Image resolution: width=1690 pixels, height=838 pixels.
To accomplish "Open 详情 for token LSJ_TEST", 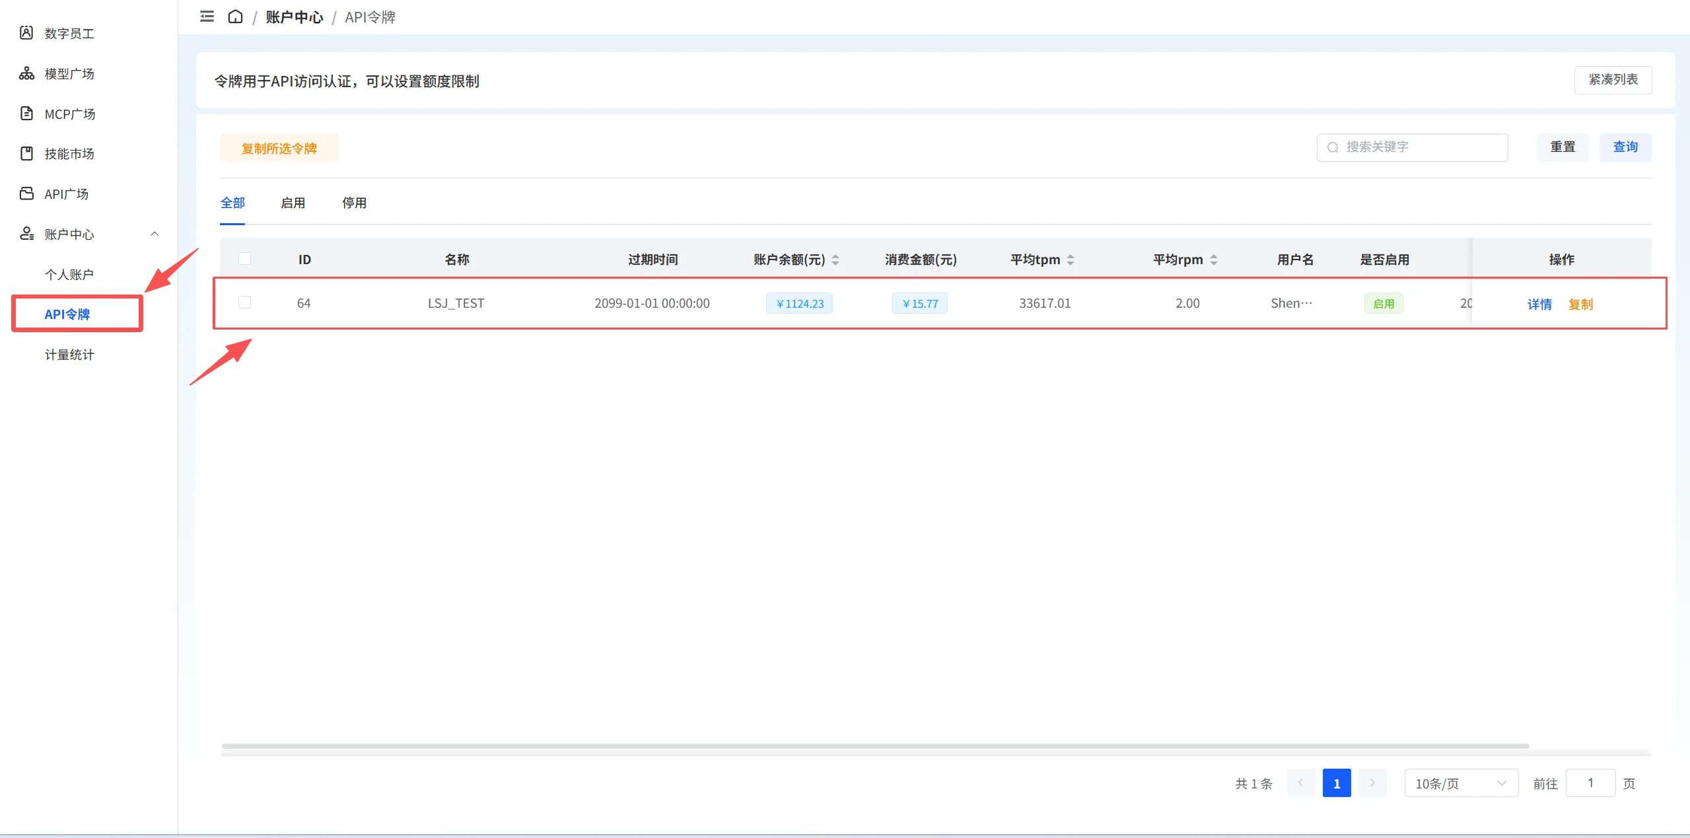I will tap(1539, 304).
